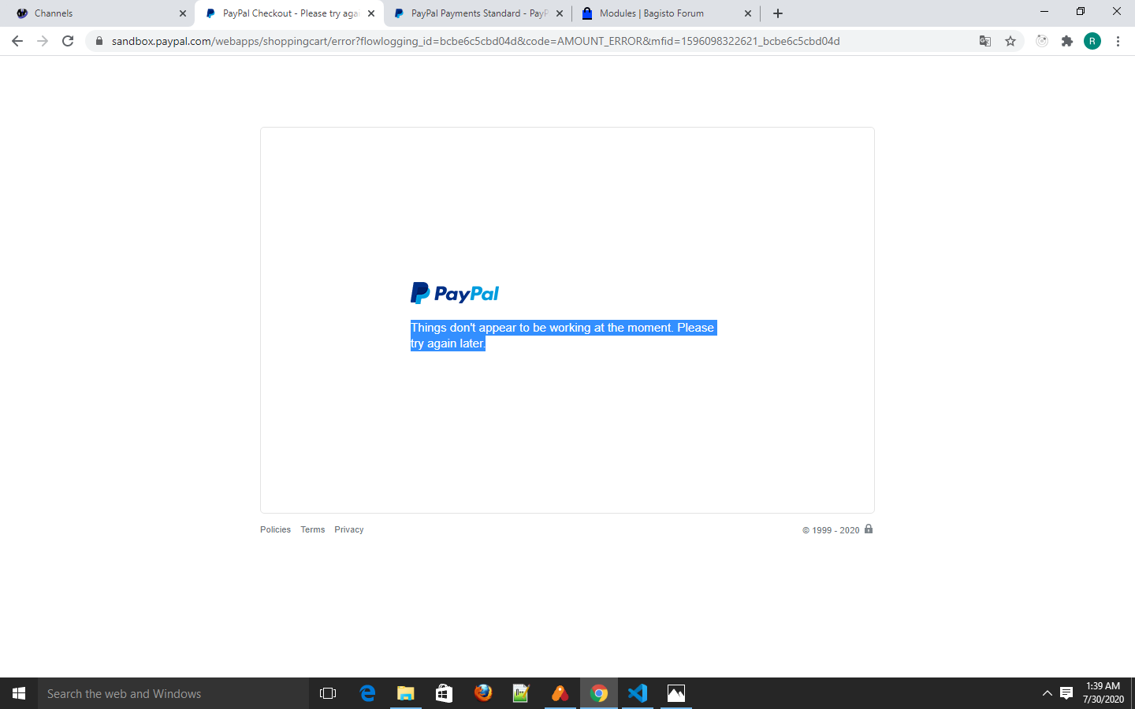Reload the PayPal error page
The width and height of the screenshot is (1135, 709).
point(68,41)
